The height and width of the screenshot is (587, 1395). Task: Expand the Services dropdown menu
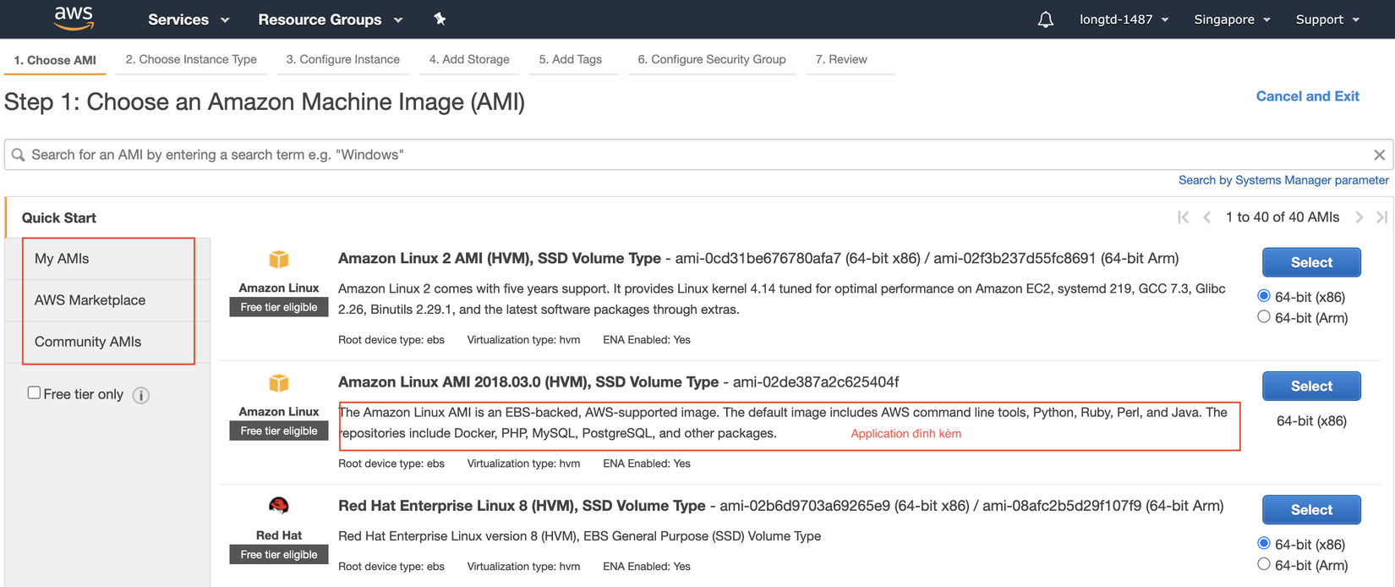point(189,19)
